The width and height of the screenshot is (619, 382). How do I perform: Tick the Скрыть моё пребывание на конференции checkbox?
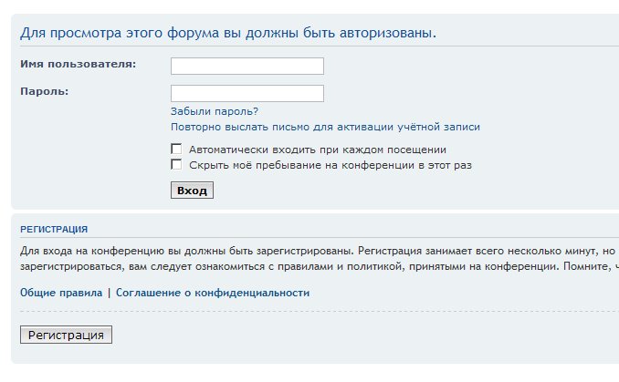(176, 165)
